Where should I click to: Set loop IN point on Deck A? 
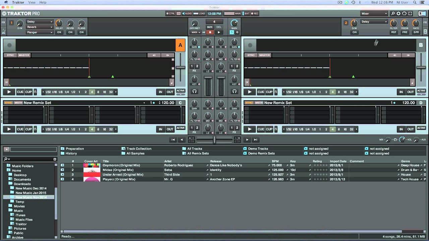coord(161,92)
